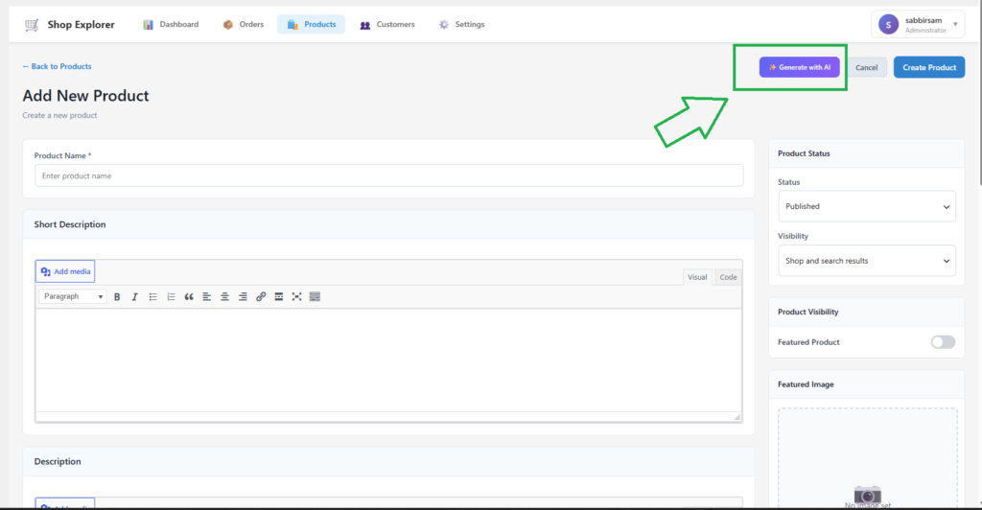Expand the sabbirsam account menu arrow
The image size is (982, 510).
click(x=956, y=24)
